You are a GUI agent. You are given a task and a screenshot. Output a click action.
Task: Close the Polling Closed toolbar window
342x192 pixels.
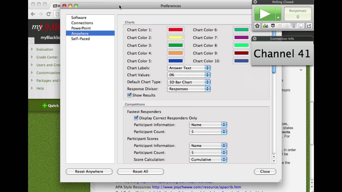point(255,2)
